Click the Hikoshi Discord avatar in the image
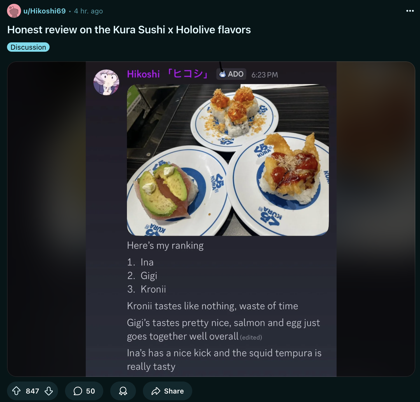The height and width of the screenshot is (402, 420). pos(106,82)
